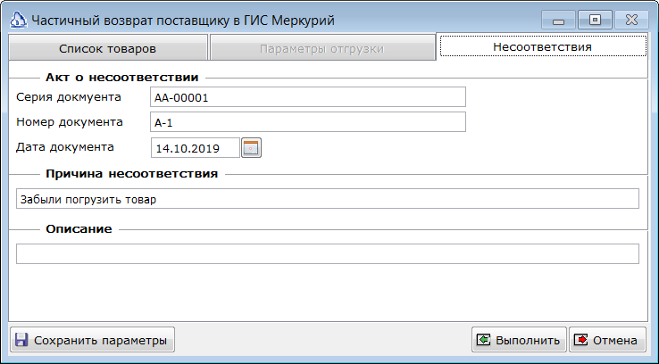
Task: Click the Акт о несоответствии heading
Action: [x=121, y=78]
